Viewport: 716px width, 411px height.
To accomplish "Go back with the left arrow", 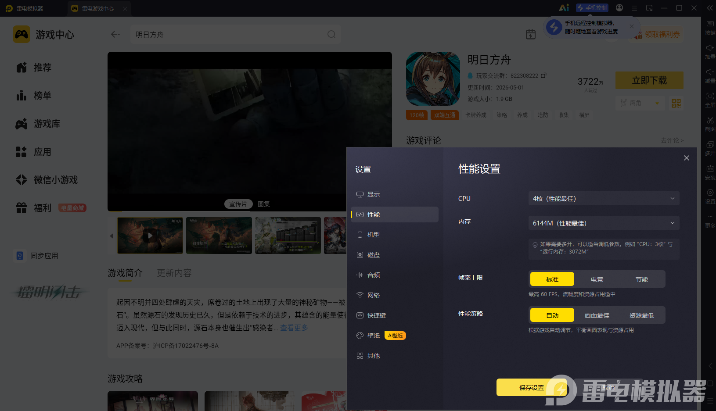I will tap(115, 34).
